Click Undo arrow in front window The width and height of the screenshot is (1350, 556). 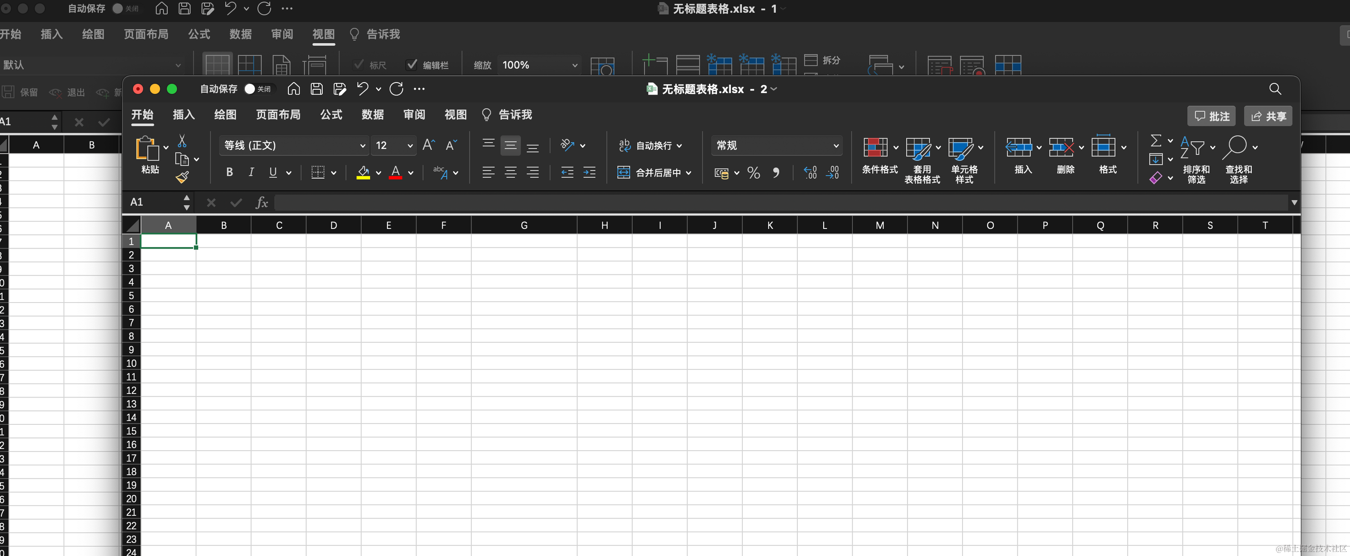pos(362,88)
